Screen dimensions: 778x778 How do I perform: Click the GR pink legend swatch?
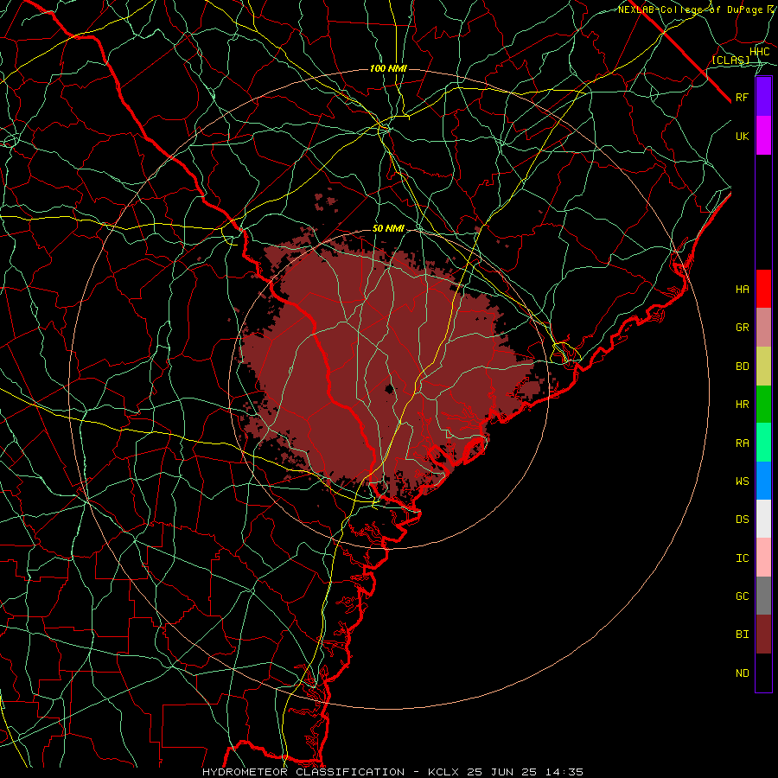pyautogui.click(x=763, y=327)
